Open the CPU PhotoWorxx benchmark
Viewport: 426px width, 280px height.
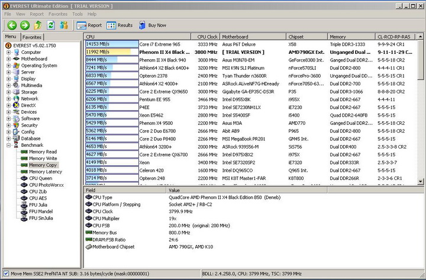tap(46, 185)
